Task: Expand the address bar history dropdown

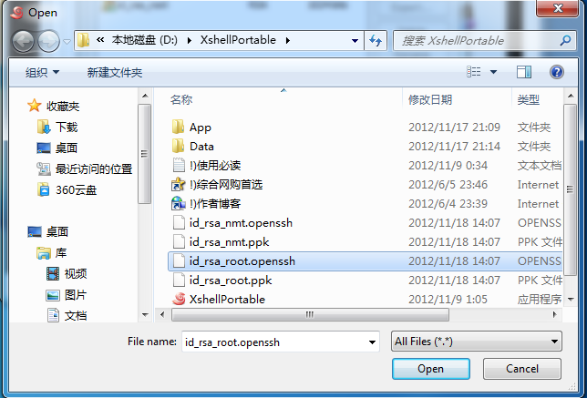Action: (355, 40)
